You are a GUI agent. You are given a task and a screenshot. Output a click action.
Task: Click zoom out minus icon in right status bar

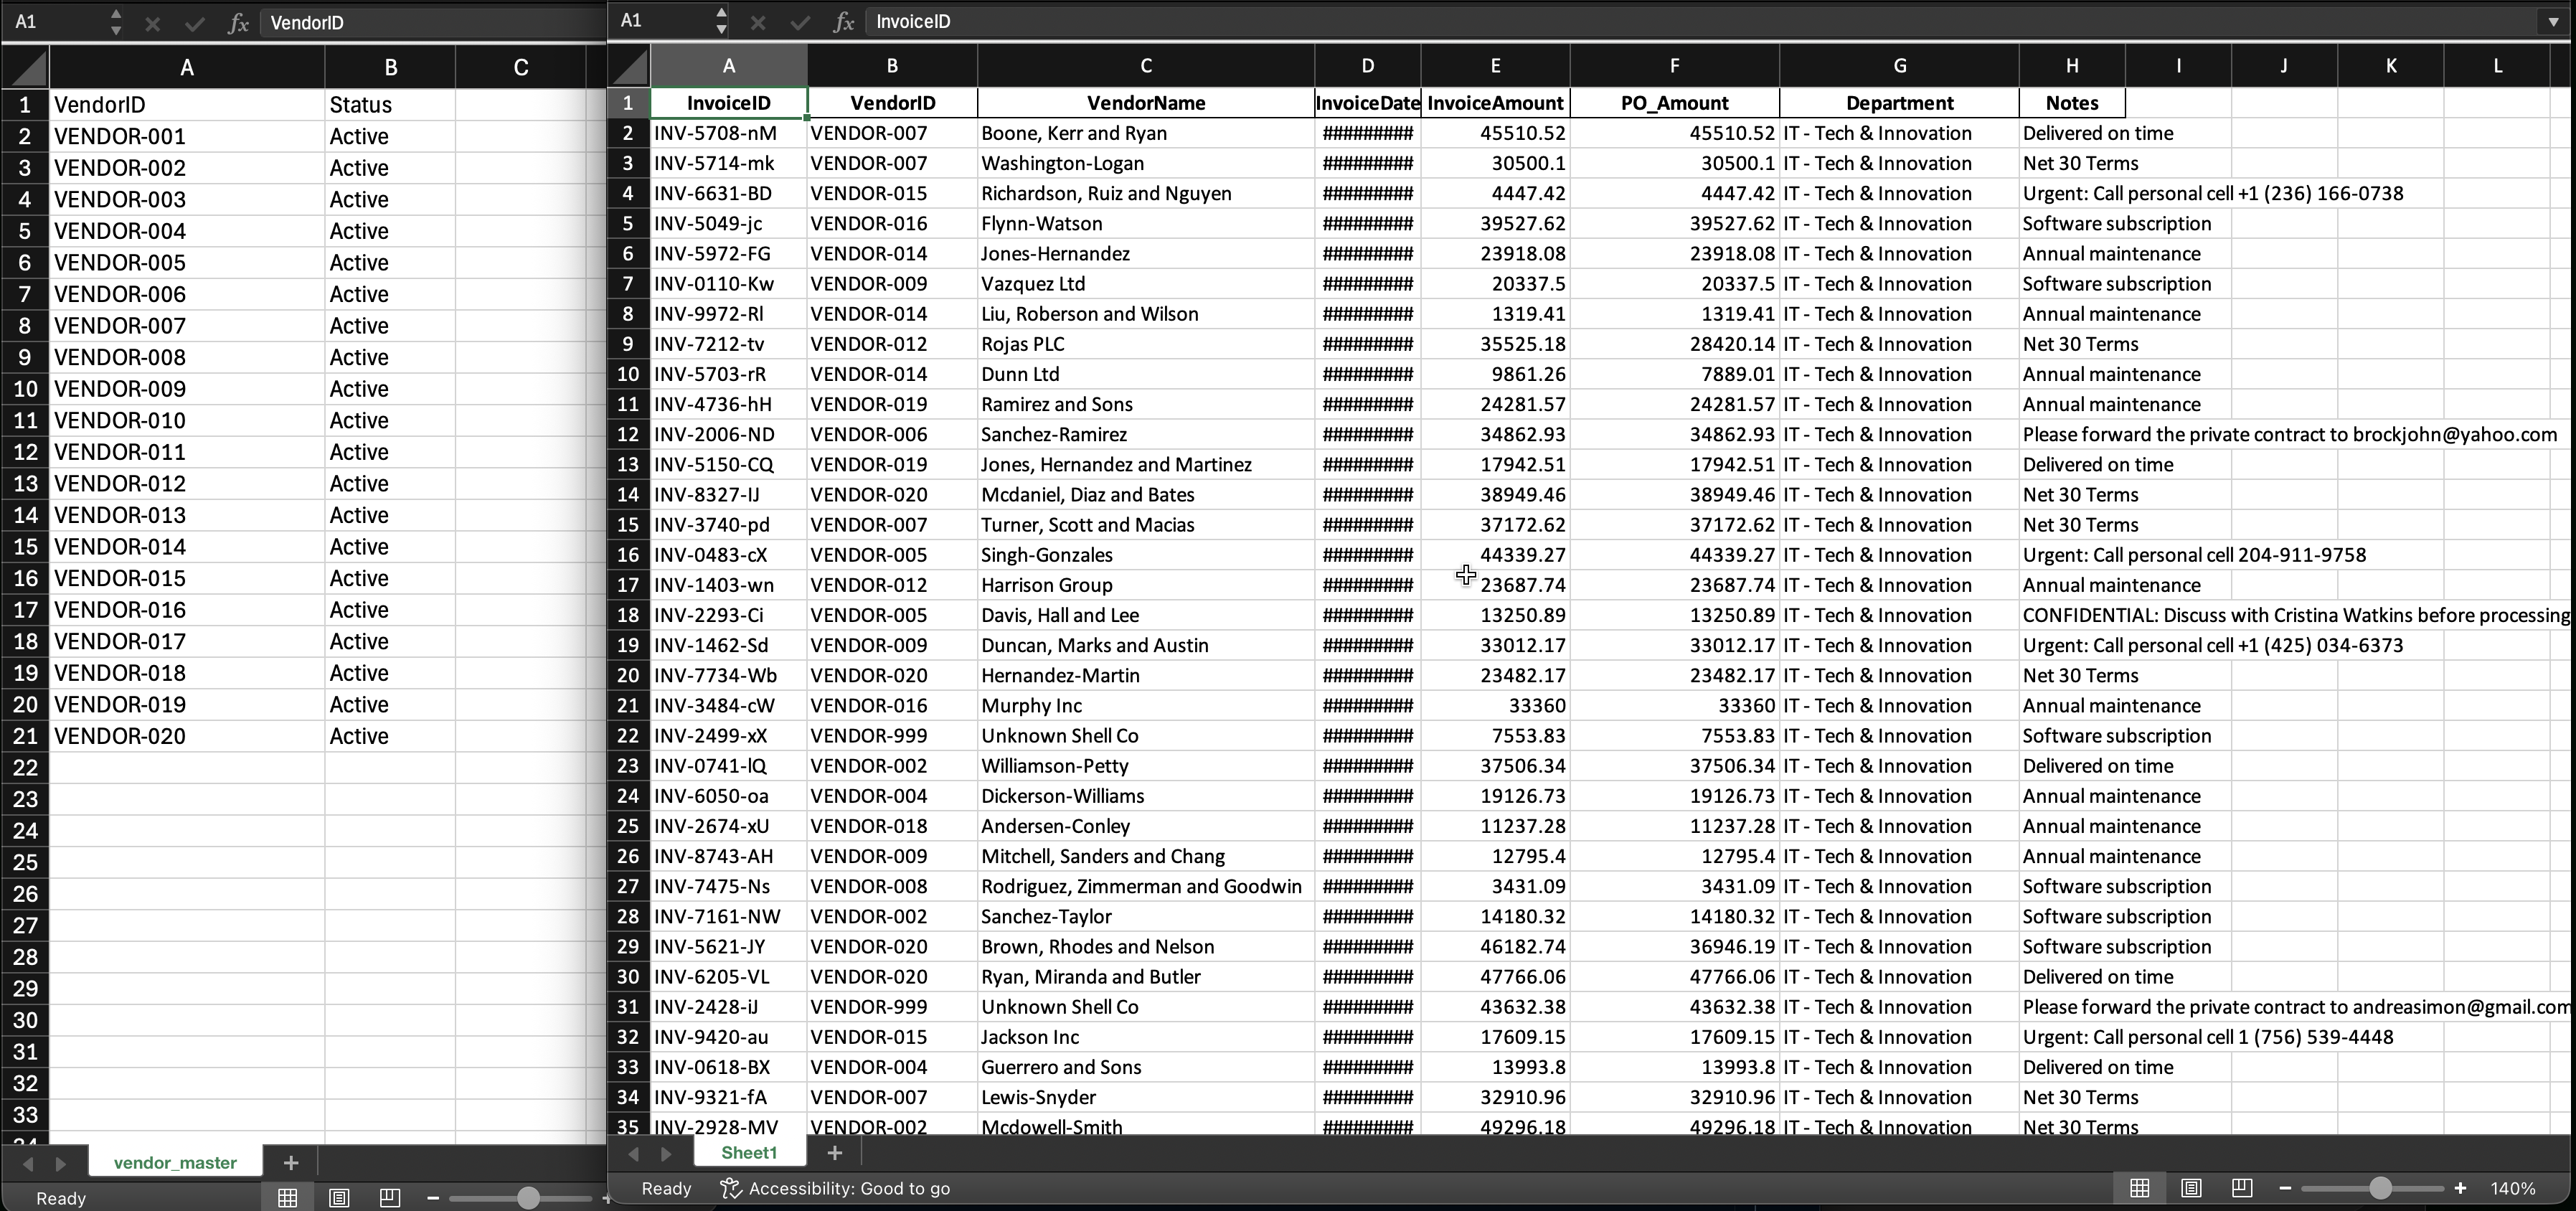[2285, 1188]
